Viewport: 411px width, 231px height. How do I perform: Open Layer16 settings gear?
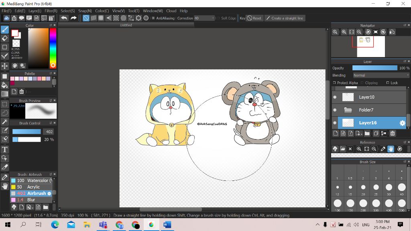(x=402, y=123)
